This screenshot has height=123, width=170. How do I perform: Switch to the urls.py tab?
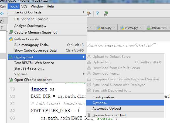click(106, 28)
